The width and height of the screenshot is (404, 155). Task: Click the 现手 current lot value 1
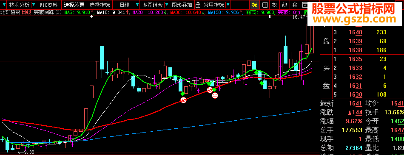pos(361,139)
